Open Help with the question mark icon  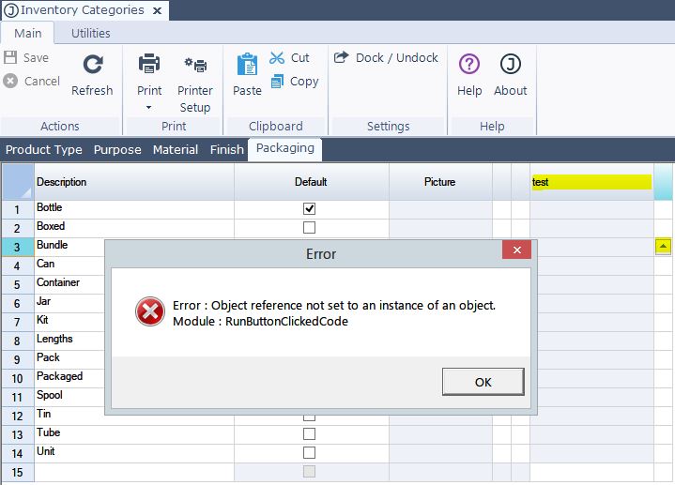pos(469,64)
